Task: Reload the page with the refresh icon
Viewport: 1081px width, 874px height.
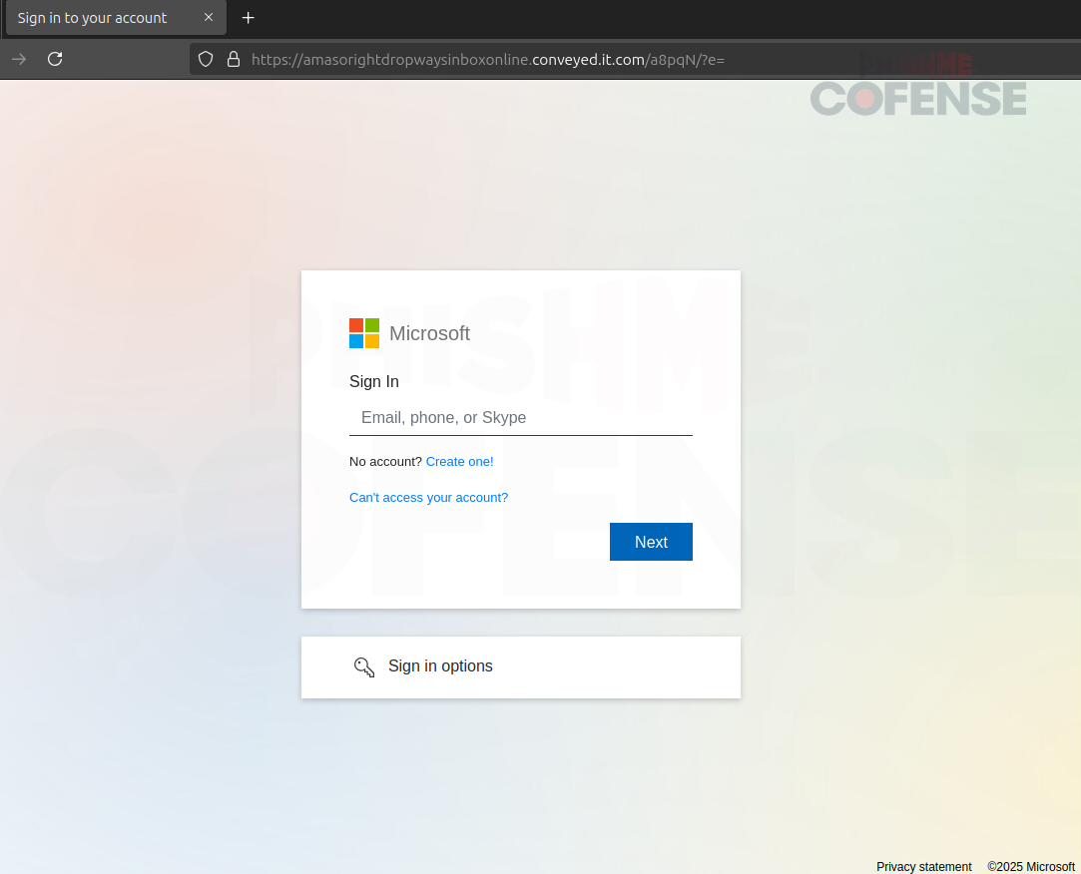Action: click(55, 59)
